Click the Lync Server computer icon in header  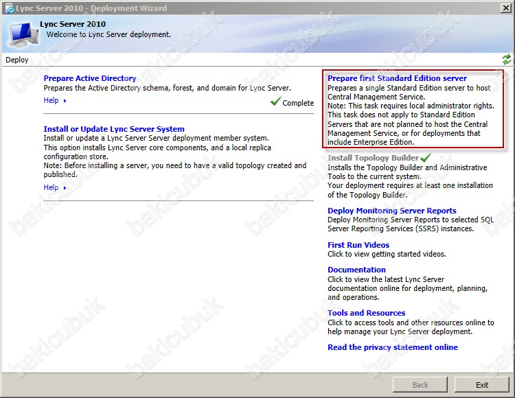point(23,35)
